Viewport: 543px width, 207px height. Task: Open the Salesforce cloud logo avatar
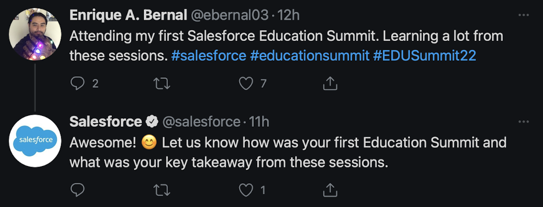point(35,140)
